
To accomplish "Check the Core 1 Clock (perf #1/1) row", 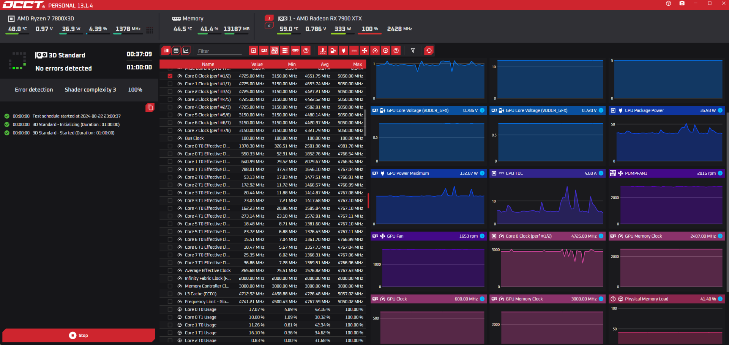I will tap(170, 84).
